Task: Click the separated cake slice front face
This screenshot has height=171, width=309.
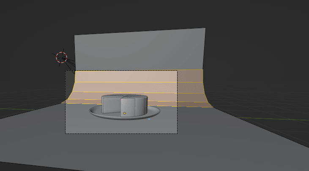Action: point(111,106)
